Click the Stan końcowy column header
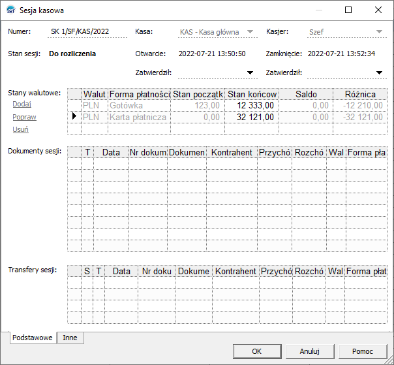The height and width of the screenshot is (365, 394). click(252, 94)
